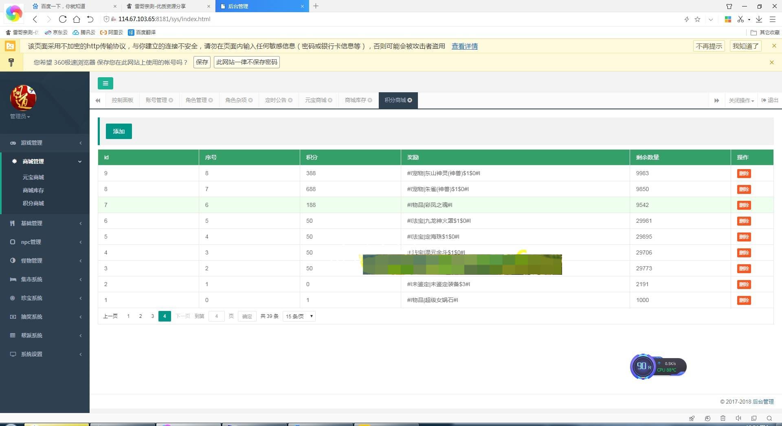Bookmark page with star icon

point(697,19)
